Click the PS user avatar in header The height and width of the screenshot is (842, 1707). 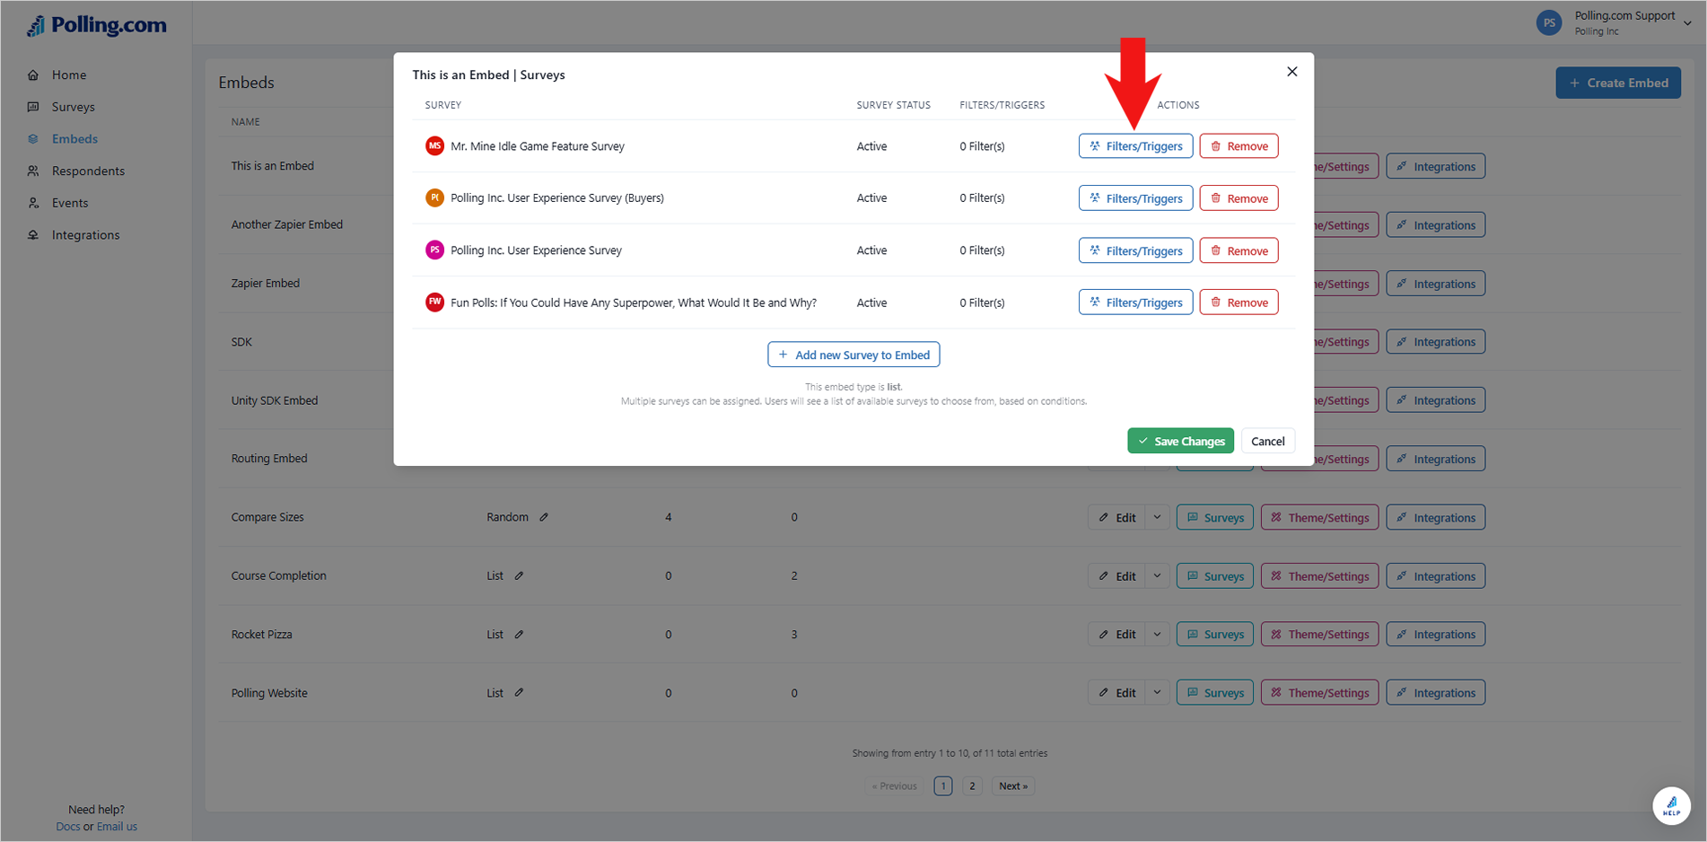click(1549, 23)
